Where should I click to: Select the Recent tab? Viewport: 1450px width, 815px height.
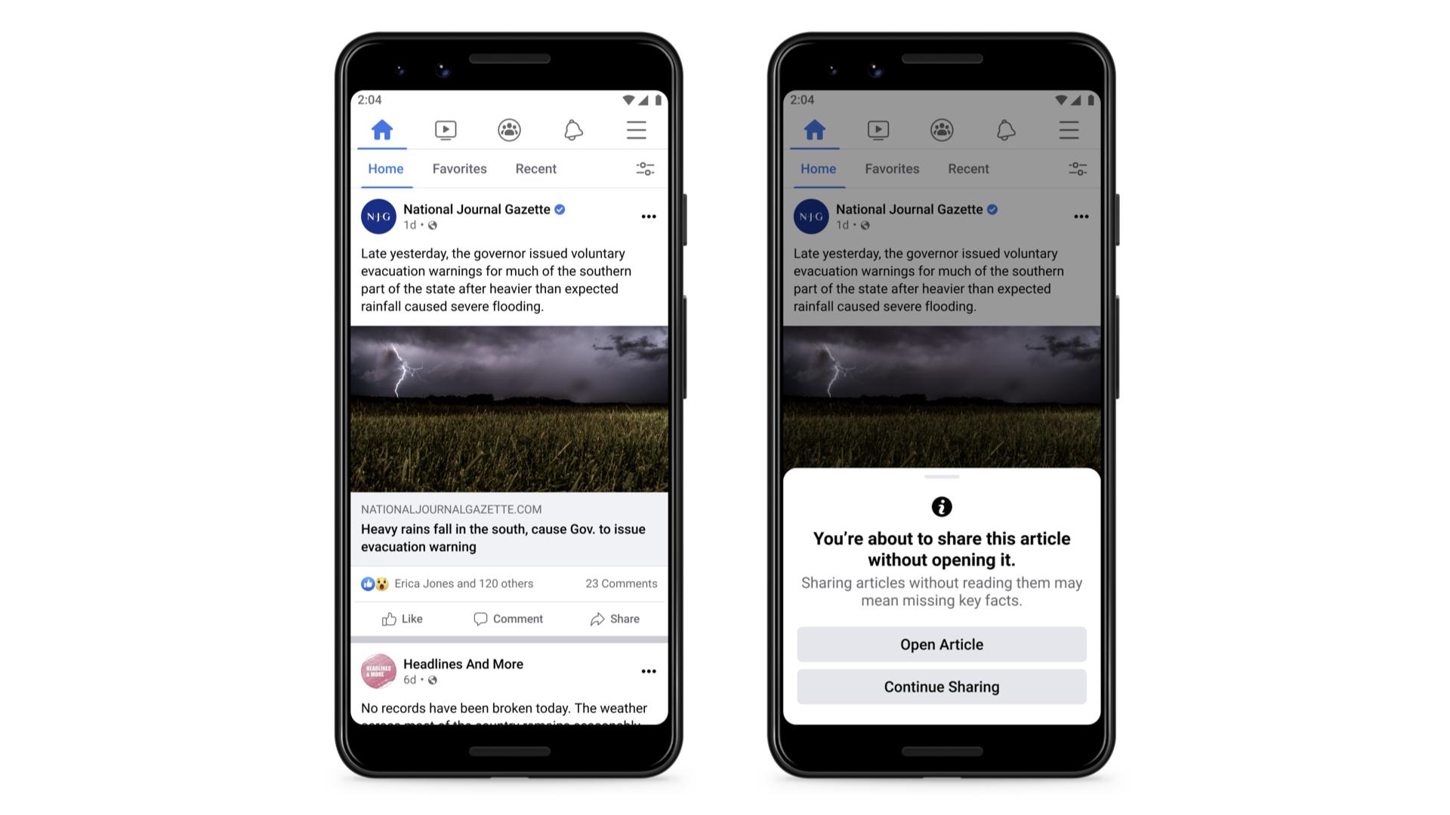(x=535, y=168)
